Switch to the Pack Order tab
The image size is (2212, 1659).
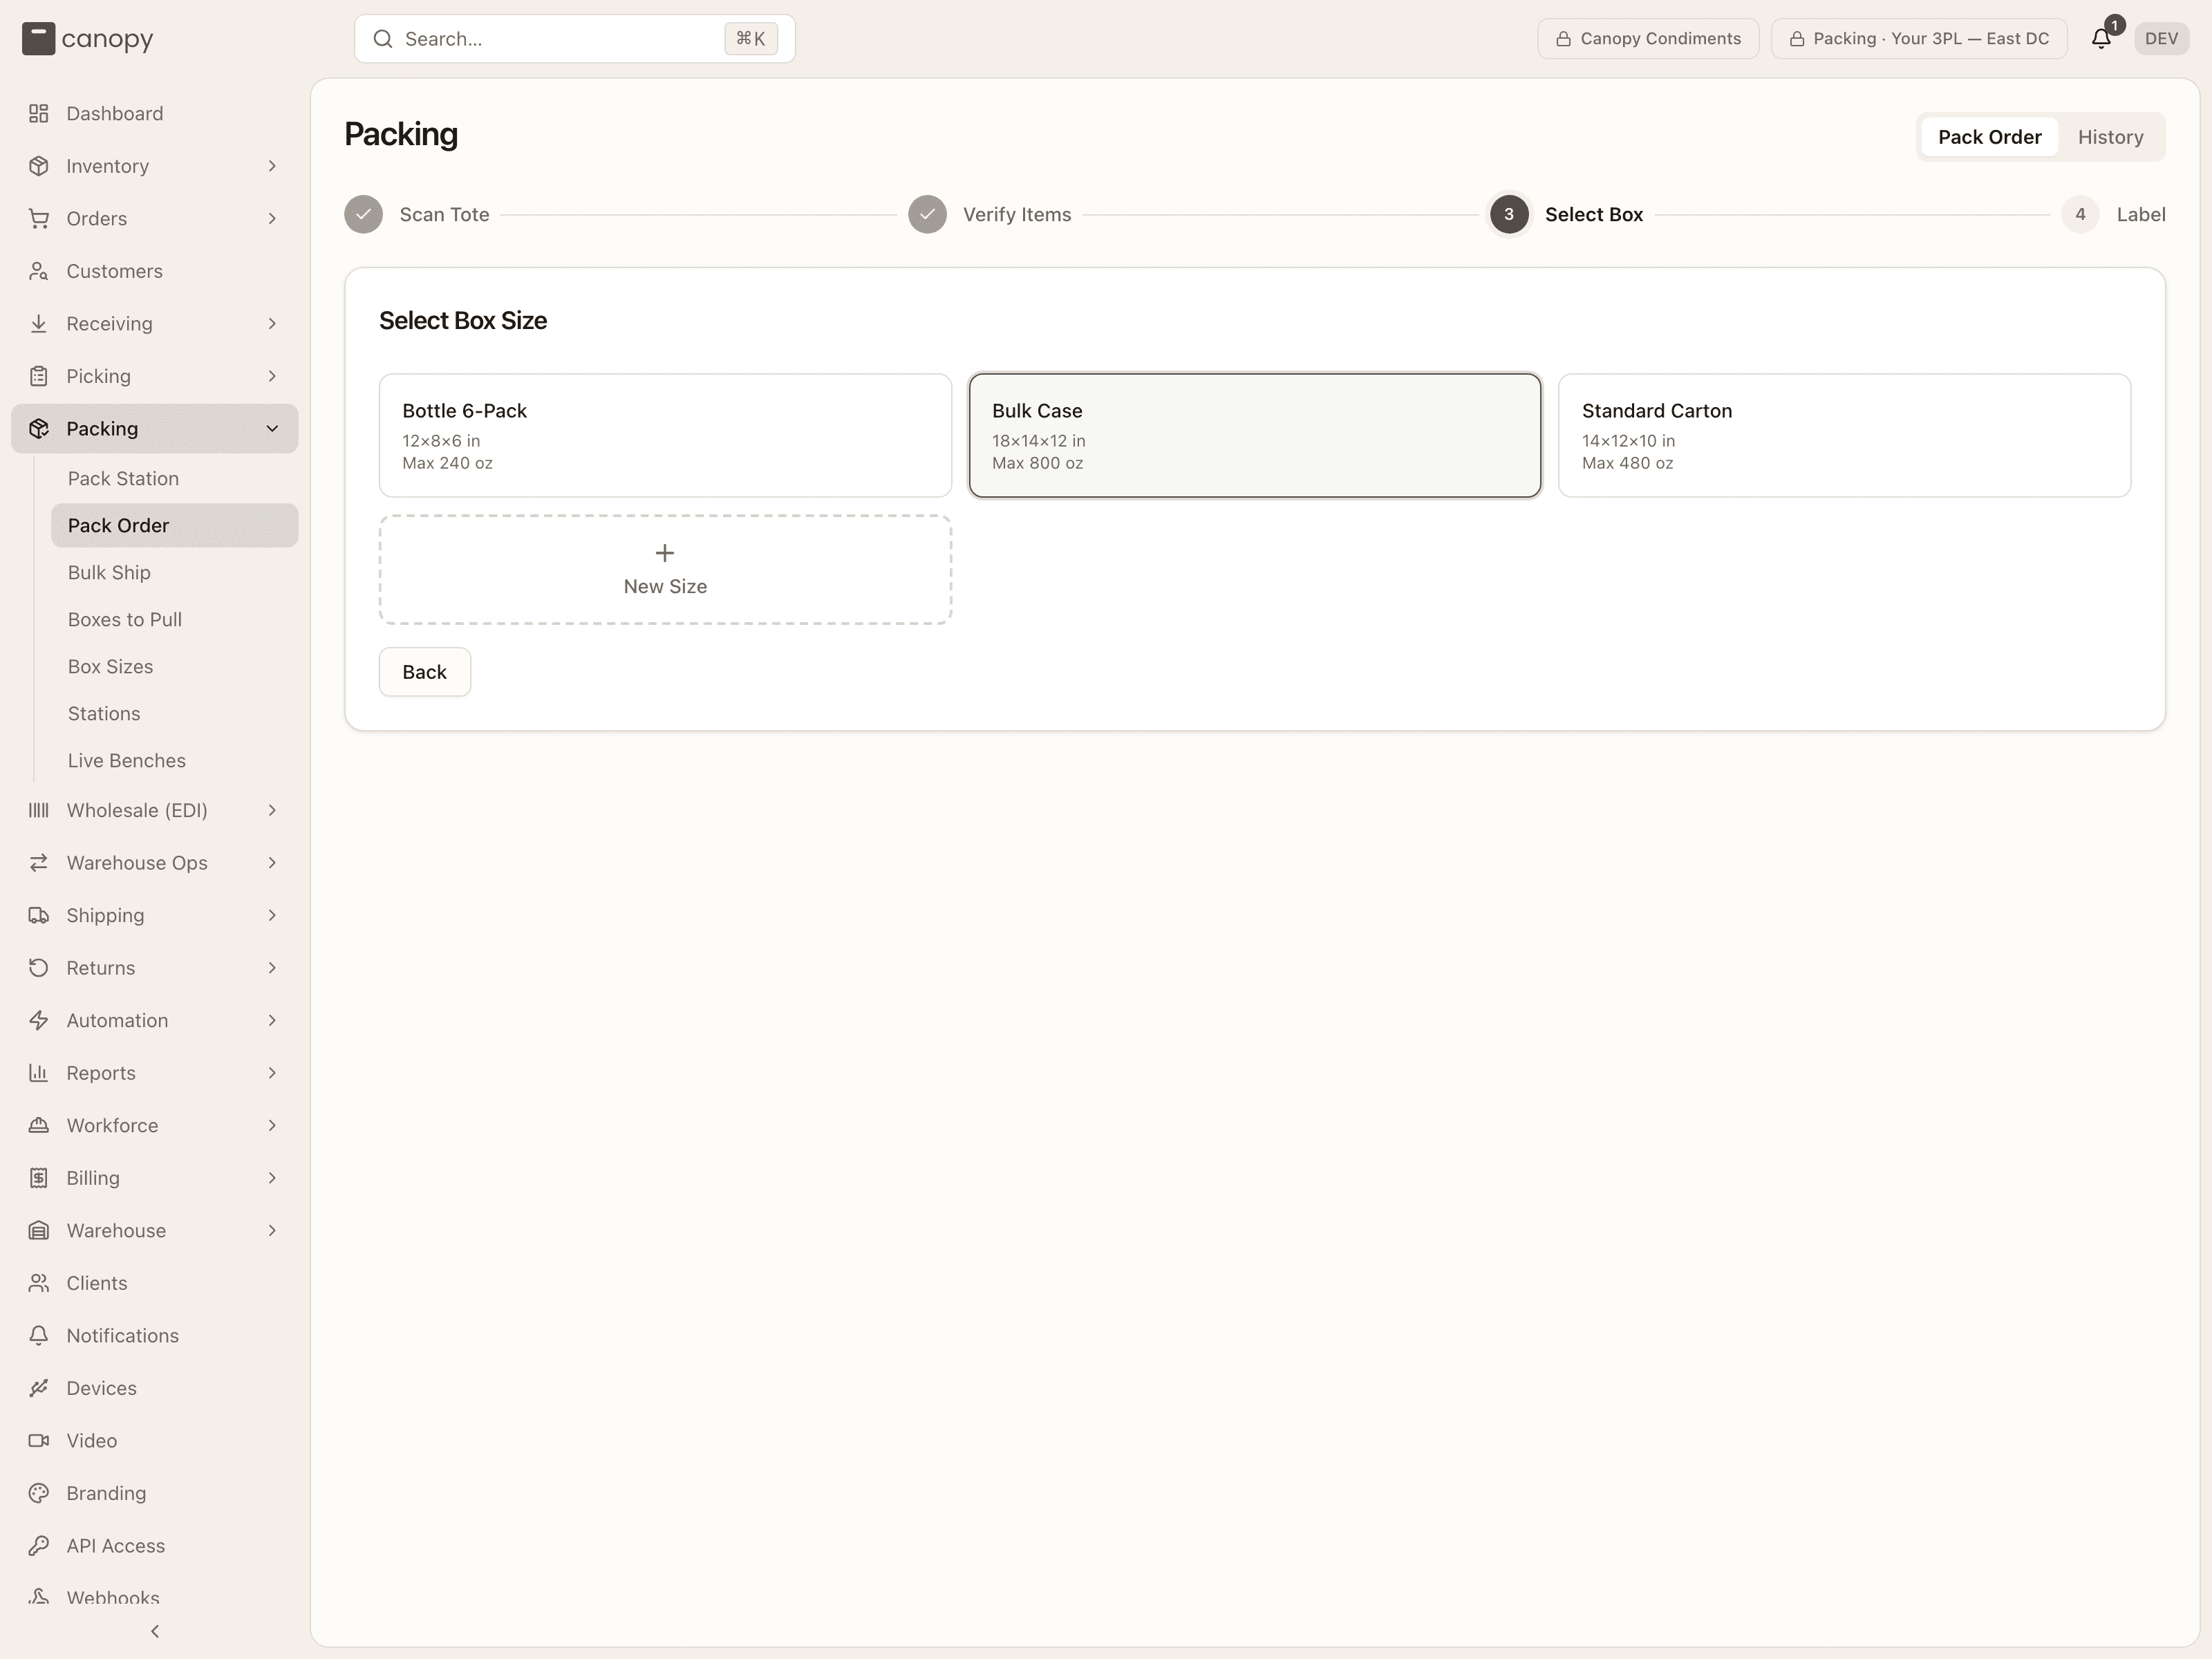pos(1989,137)
